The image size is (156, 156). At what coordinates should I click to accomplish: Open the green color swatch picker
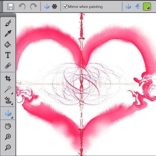147,7
